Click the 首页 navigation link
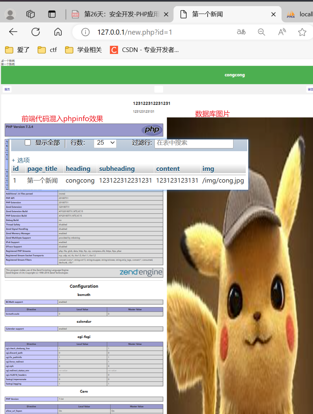 click(x=7, y=89)
